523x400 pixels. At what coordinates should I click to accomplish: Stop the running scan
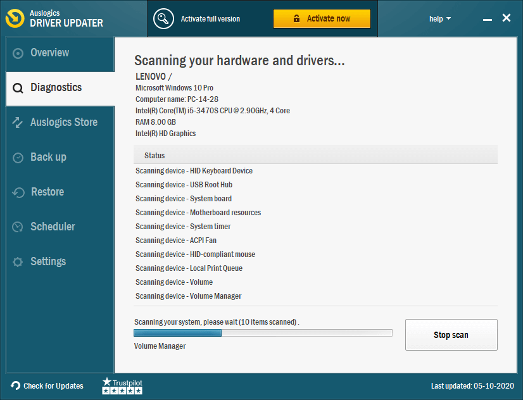tap(451, 335)
